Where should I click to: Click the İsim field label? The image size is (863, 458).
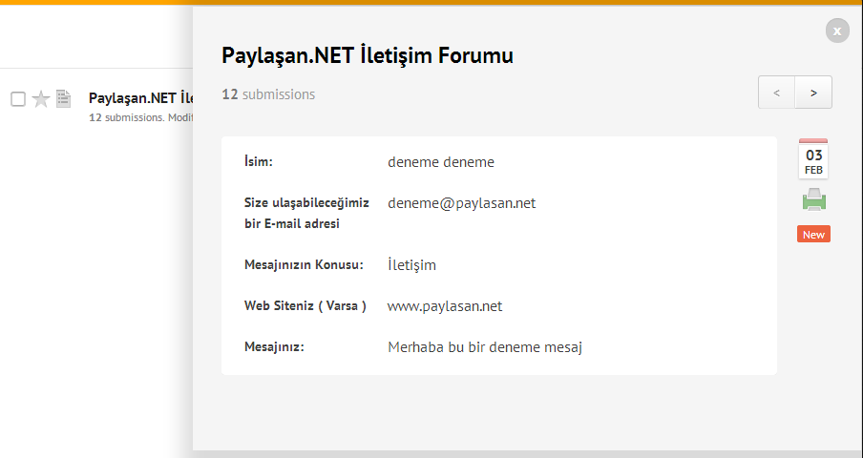pyautogui.click(x=258, y=161)
